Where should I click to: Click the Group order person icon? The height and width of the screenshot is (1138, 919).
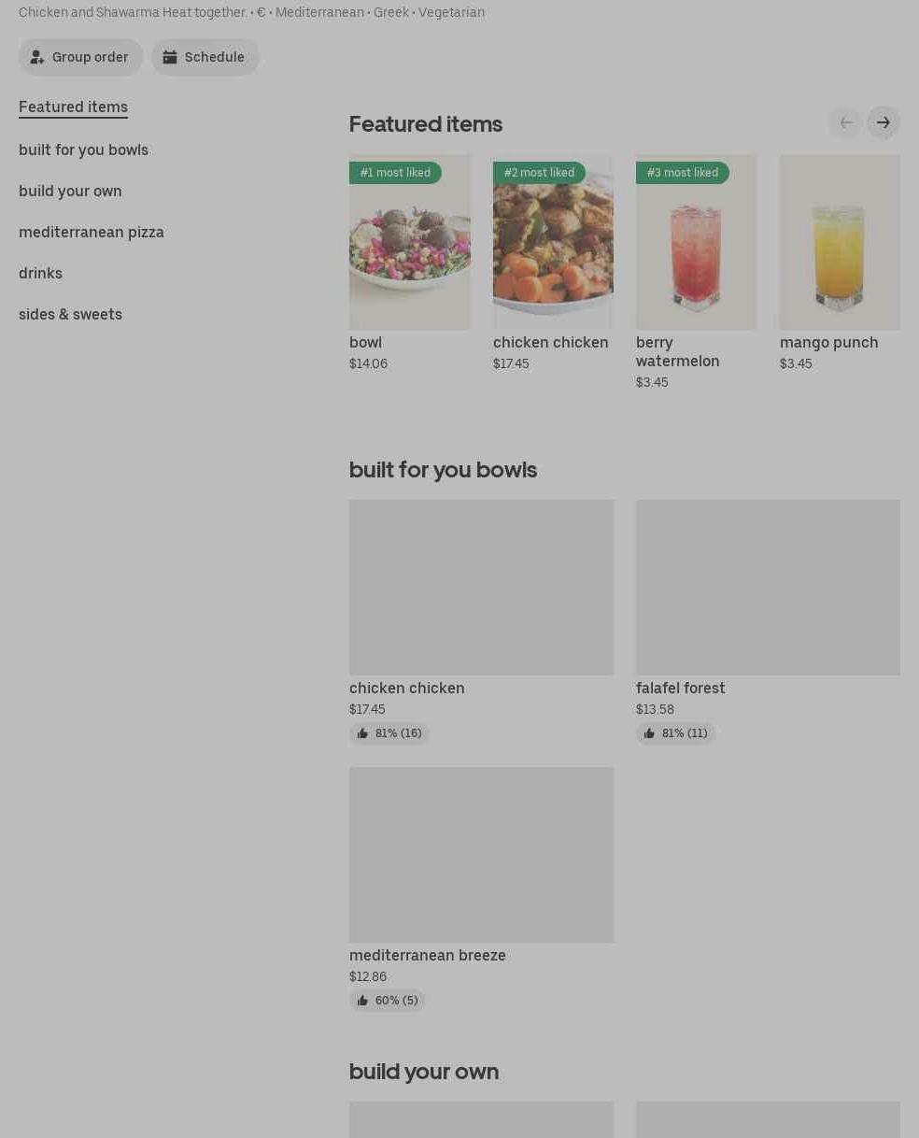pos(37,57)
